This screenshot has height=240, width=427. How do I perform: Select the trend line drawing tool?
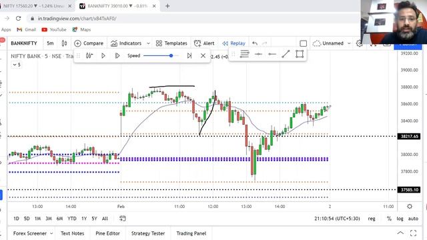[286, 54]
